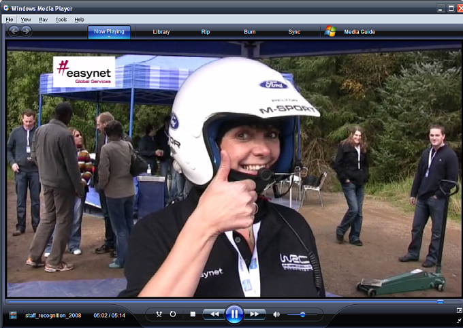The width and height of the screenshot is (463, 328).
Task: Open the Windows logo online stores icon
Action: click(330, 31)
